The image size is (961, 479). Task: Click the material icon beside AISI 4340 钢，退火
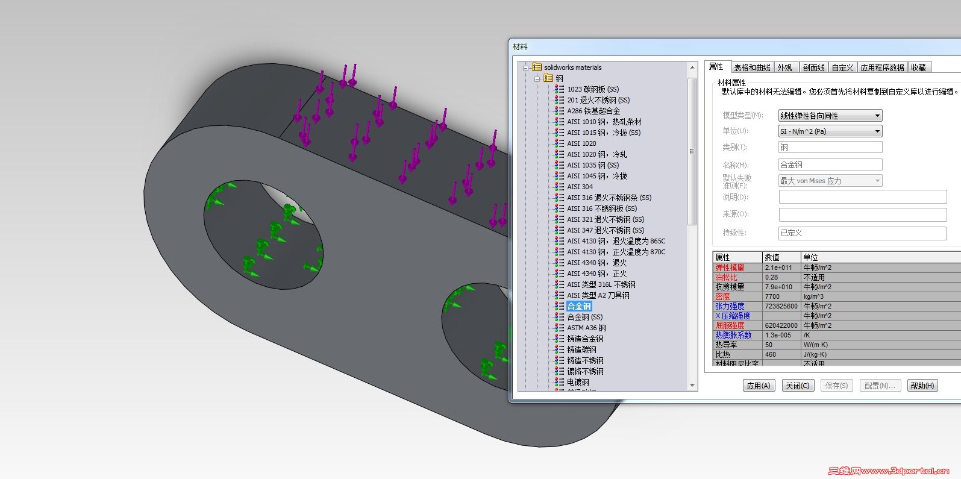[560, 263]
